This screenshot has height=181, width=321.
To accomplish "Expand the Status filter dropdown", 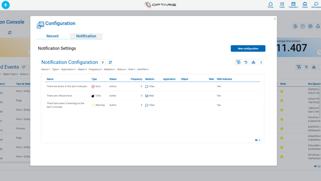I will (122, 69).
